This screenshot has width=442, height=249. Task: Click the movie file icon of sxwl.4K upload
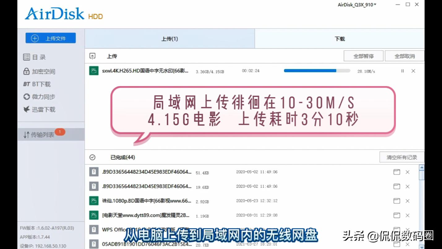tap(94, 71)
